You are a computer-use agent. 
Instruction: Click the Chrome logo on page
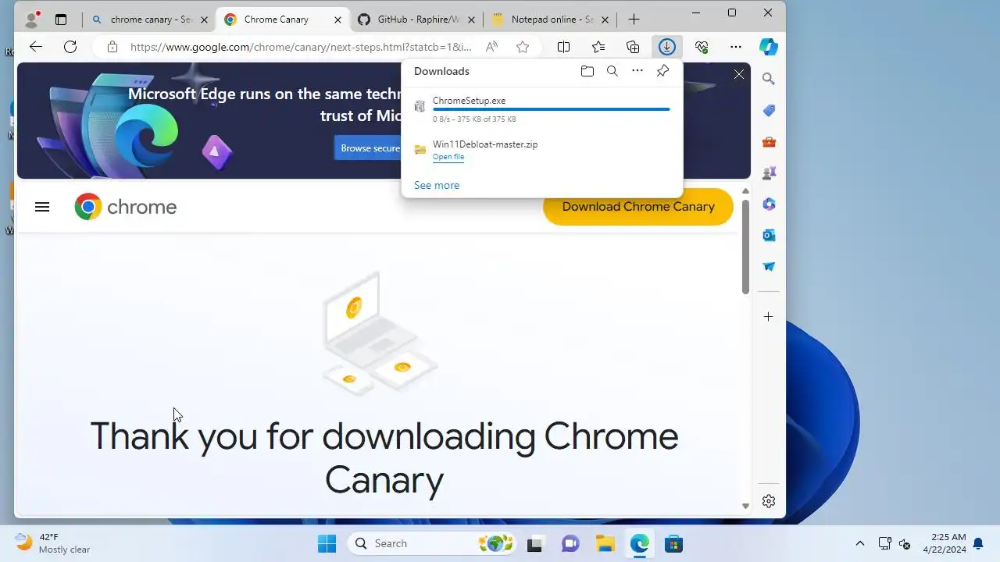tap(126, 207)
